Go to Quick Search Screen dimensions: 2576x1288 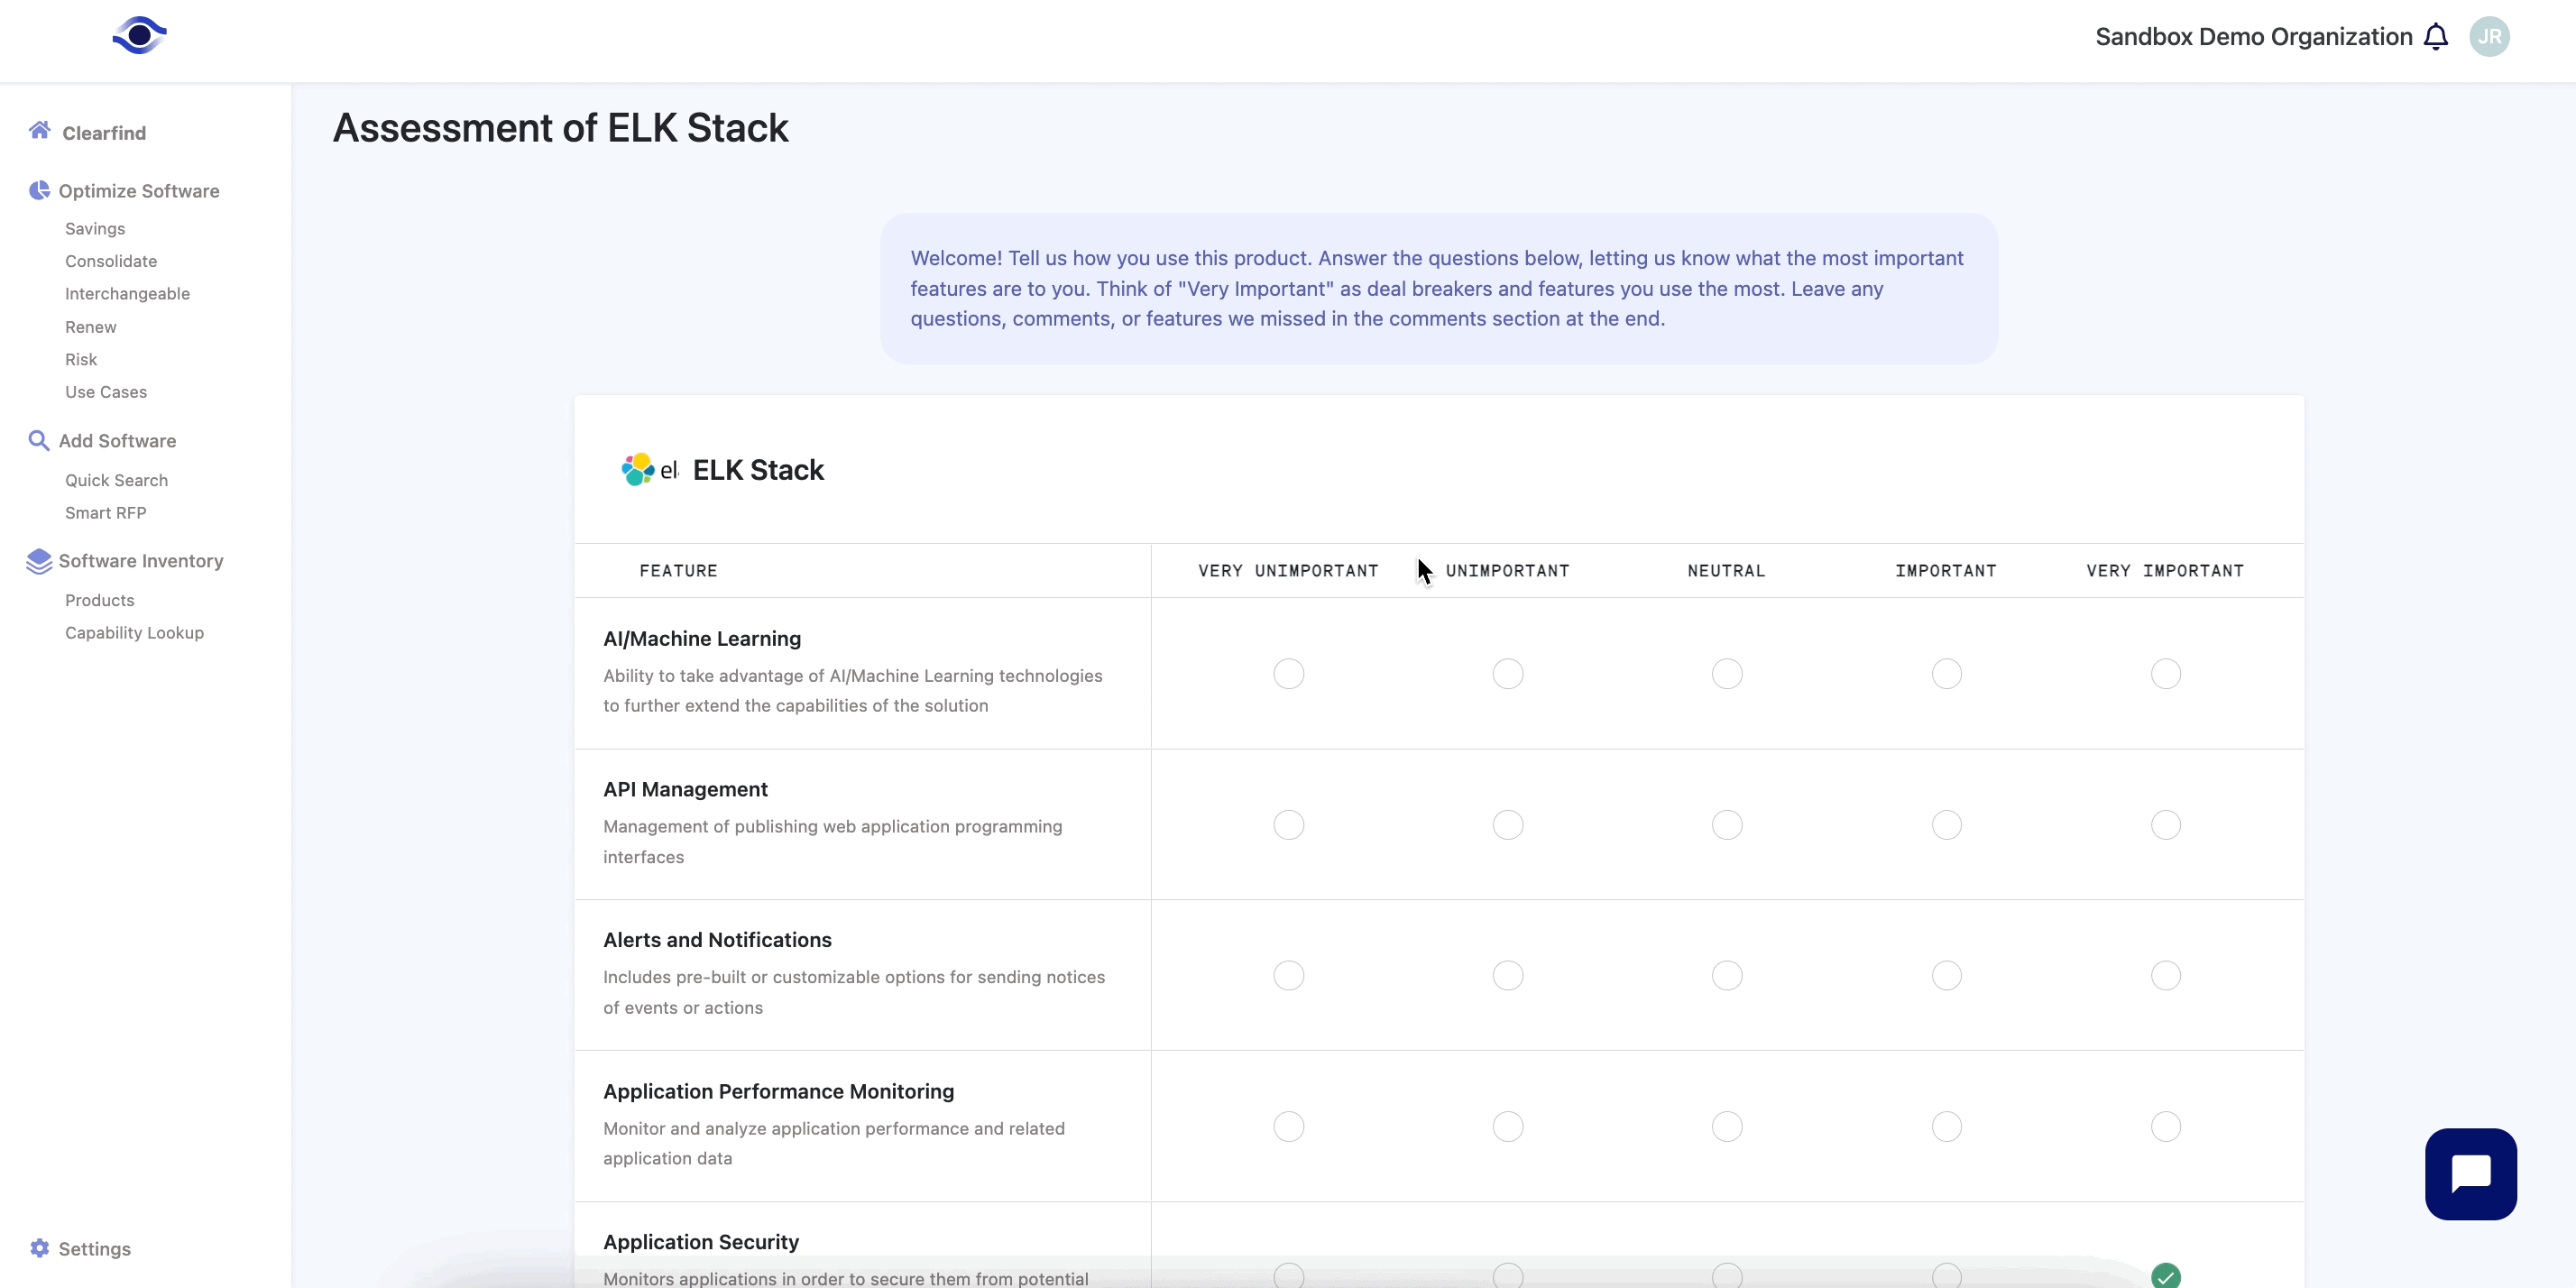[116, 480]
